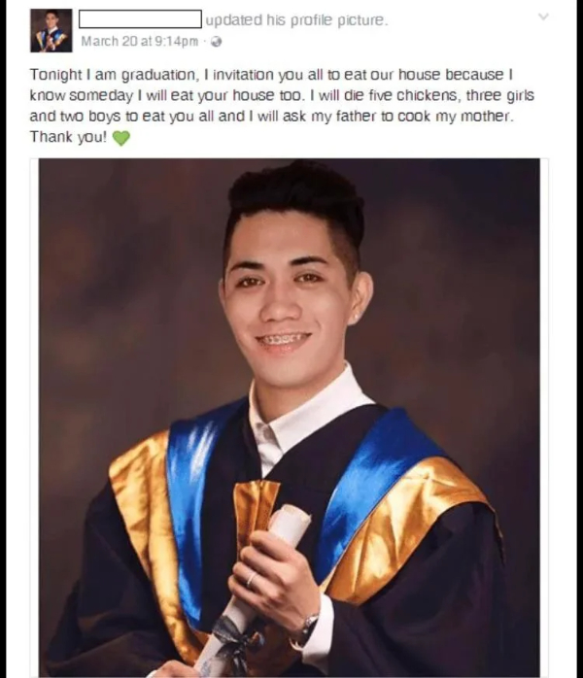
Task: Click the 'updated his profile picture' text
Action: pos(296,19)
